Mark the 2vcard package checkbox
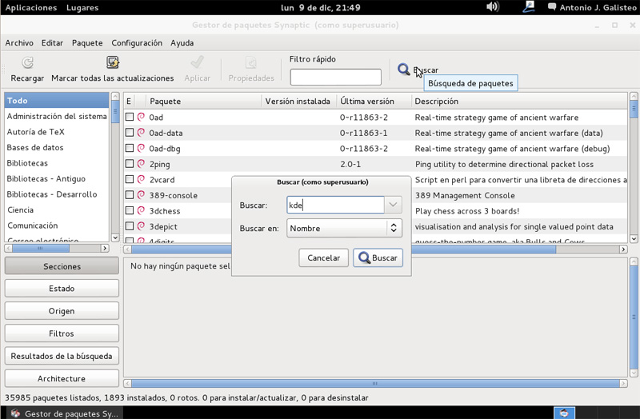This screenshot has height=419, width=640. click(130, 179)
